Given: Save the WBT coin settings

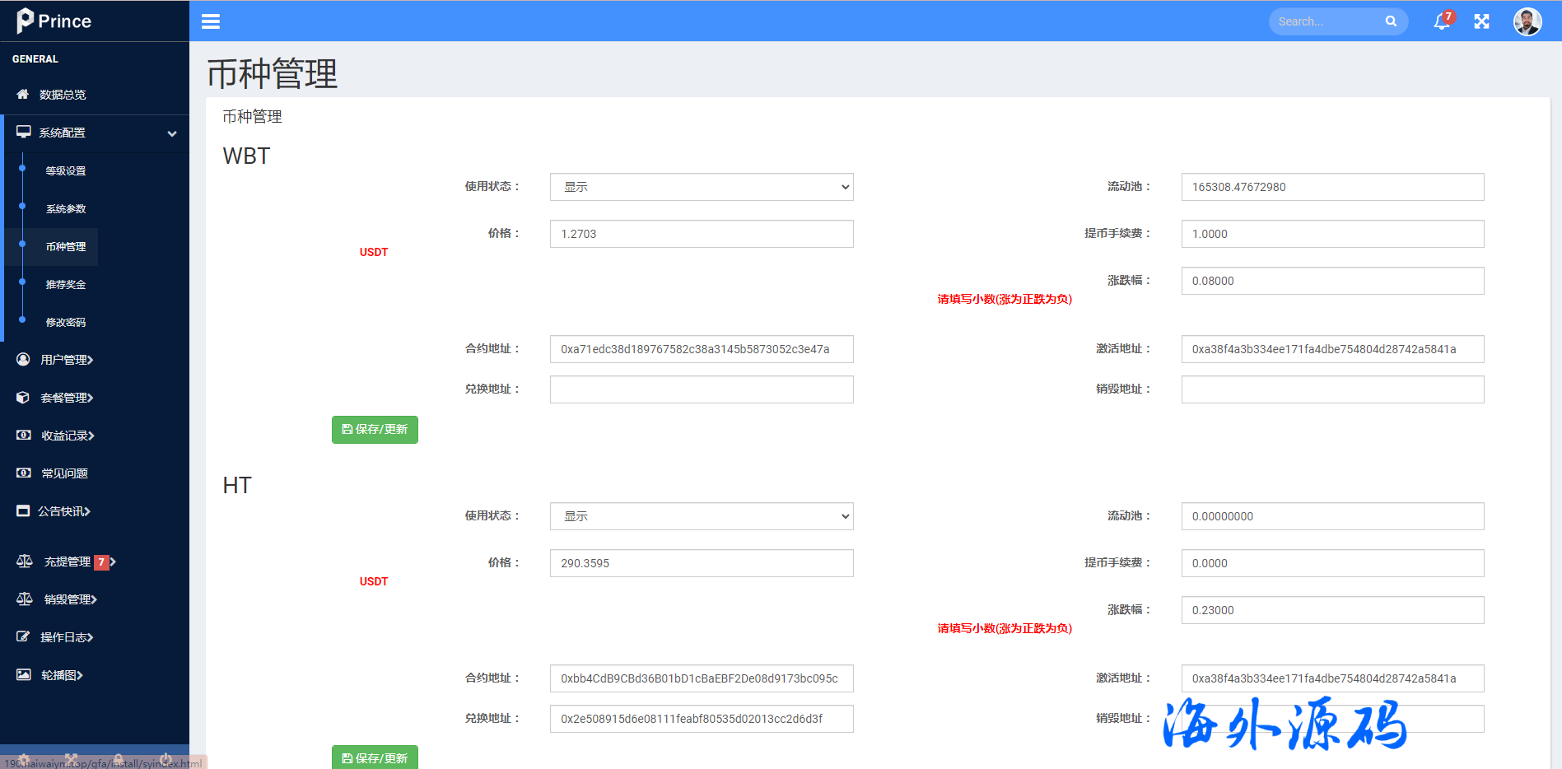Looking at the screenshot, I should point(375,430).
